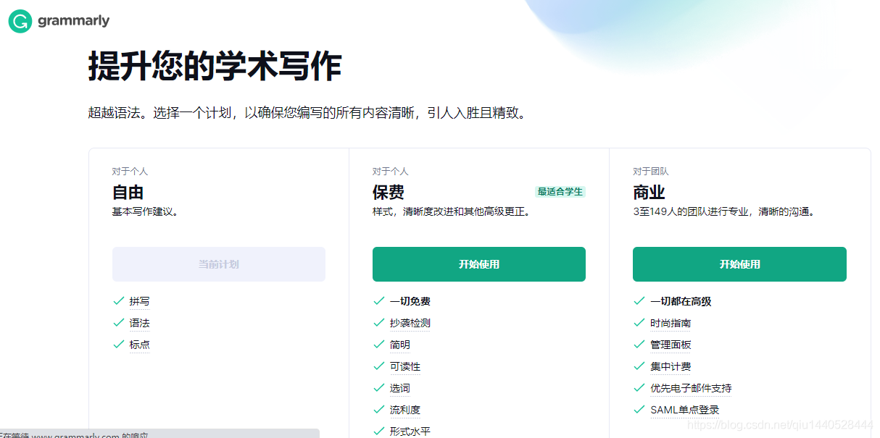Click the 优先电子邮件支持 feature text
Viewport: 880px width, 438px height.
(x=691, y=388)
